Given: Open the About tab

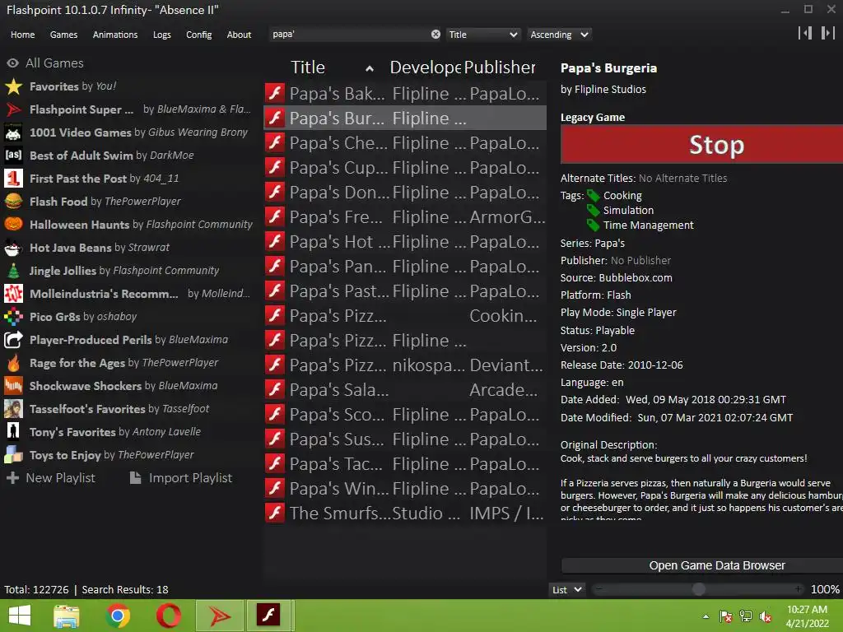Looking at the screenshot, I should pos(239,35).
